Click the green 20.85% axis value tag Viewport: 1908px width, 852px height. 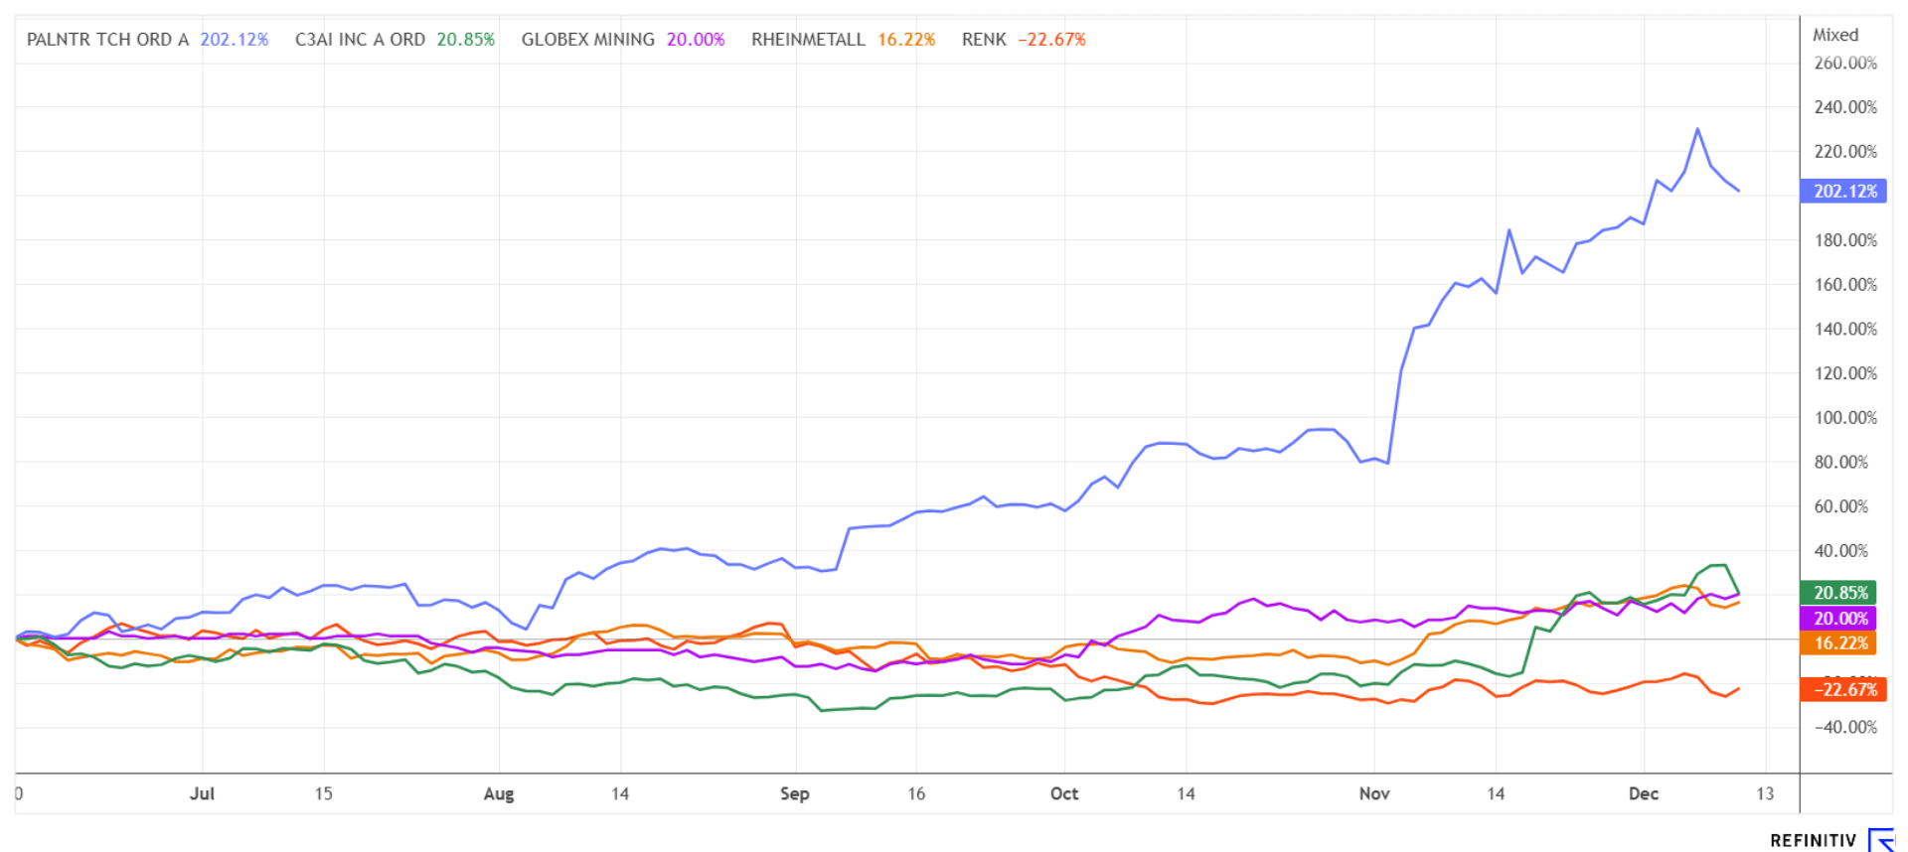click(1838, 593)
